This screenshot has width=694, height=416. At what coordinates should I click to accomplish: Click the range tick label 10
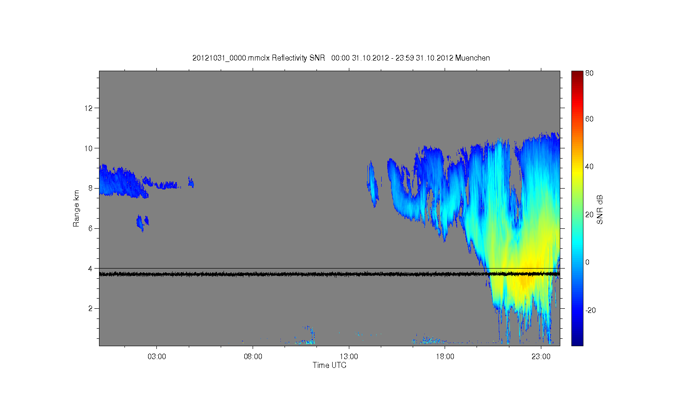coord(89,148)
